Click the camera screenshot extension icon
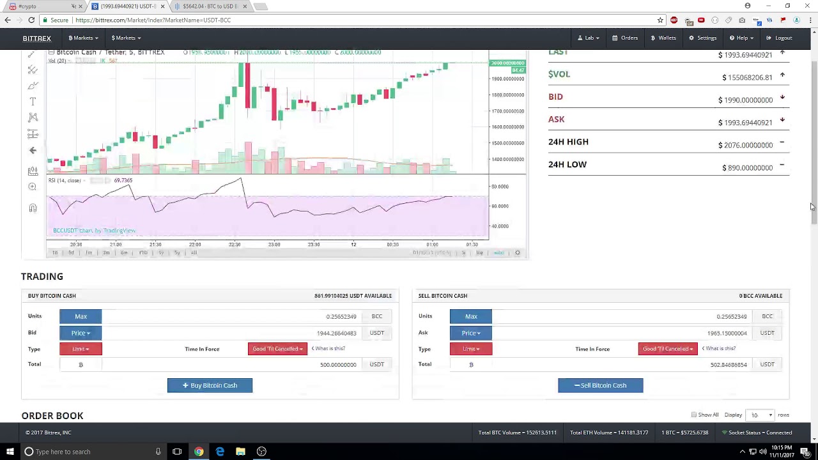 coord(742,20)
